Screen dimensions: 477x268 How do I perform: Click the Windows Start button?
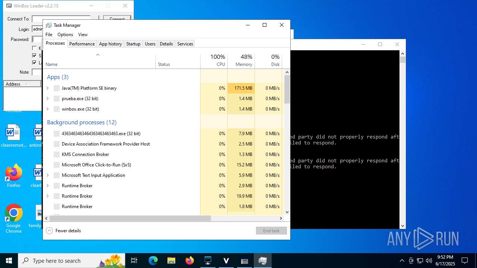click(x=9, y=261)
